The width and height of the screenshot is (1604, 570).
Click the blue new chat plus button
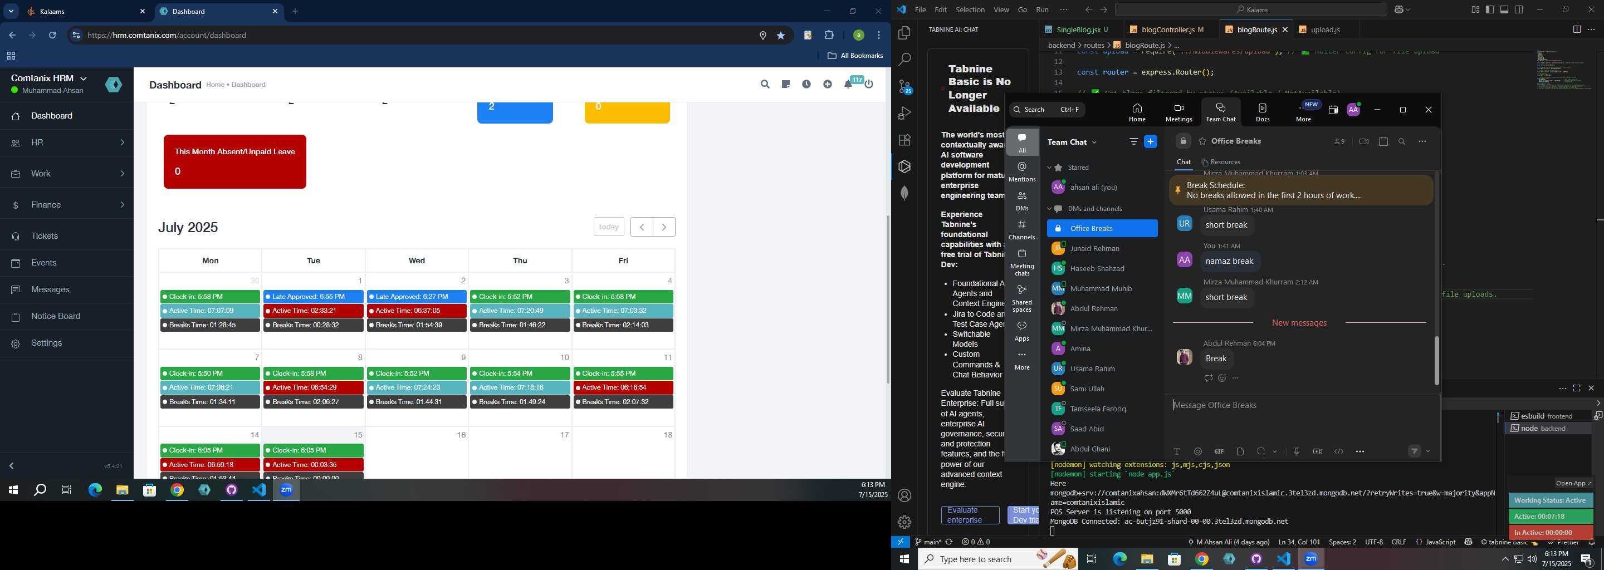pyautogui.click(x=1151, y=142)
